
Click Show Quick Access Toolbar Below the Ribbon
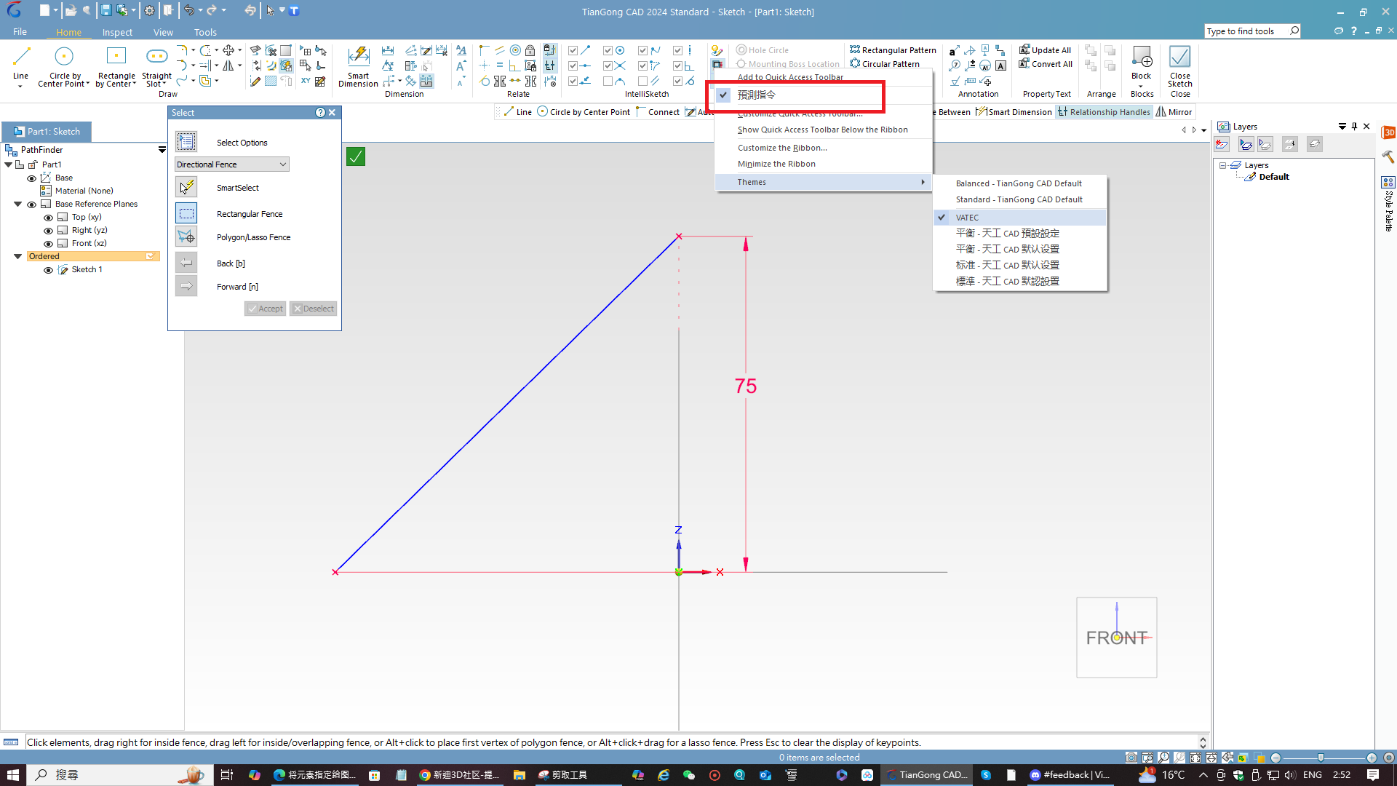coord(823,130)
